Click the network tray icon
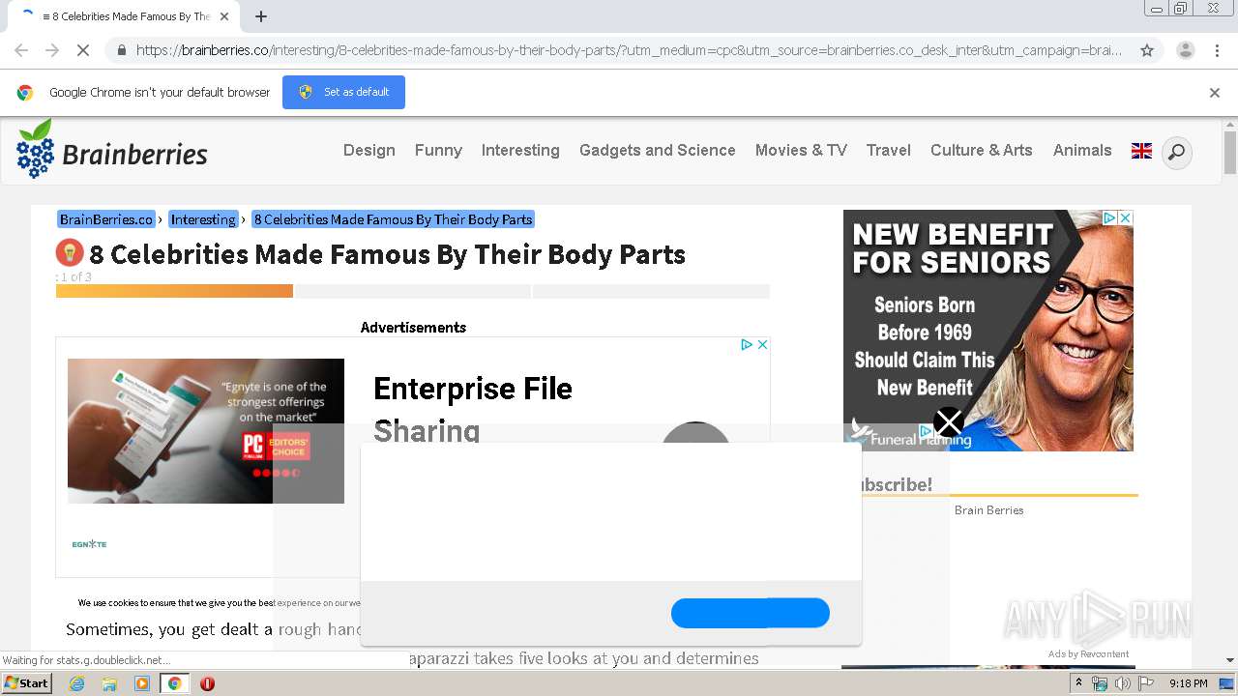The width and height of the screenshot is (1238, 696). pyautogui.click(x=1100, y=683)
